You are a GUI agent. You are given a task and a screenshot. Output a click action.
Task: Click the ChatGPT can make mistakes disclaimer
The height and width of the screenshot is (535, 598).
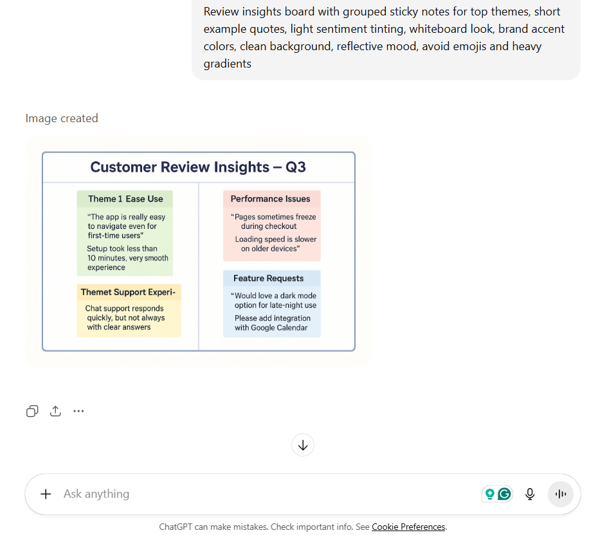click(264, 527)
